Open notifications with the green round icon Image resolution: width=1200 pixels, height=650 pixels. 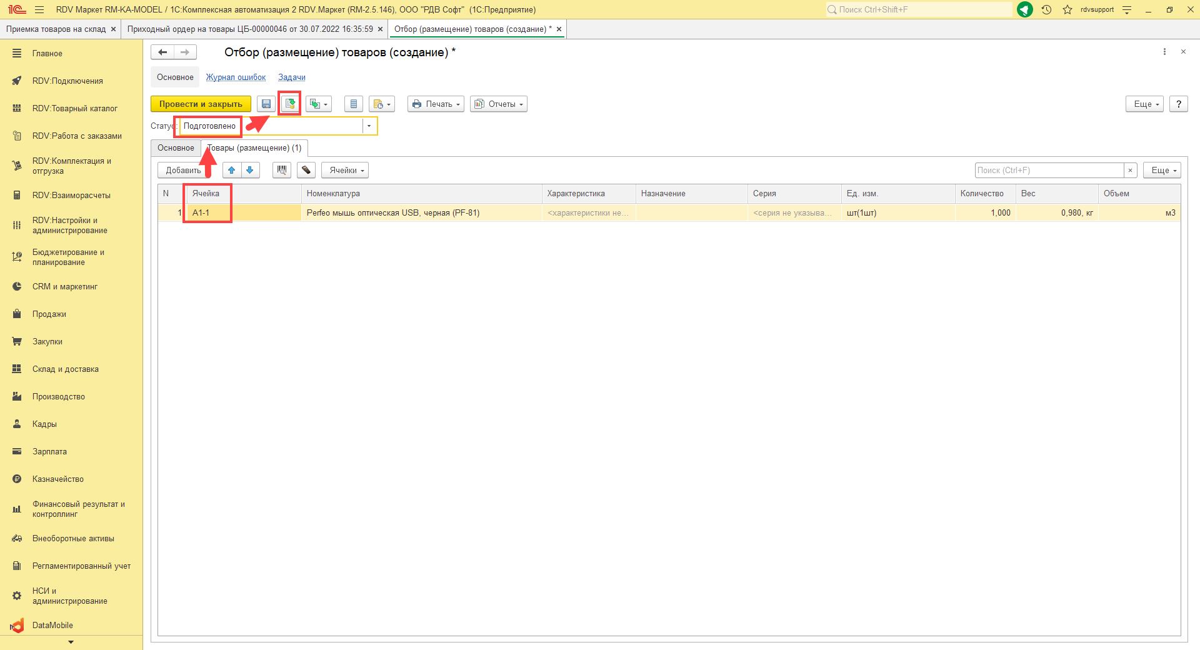pos(1025,9)
